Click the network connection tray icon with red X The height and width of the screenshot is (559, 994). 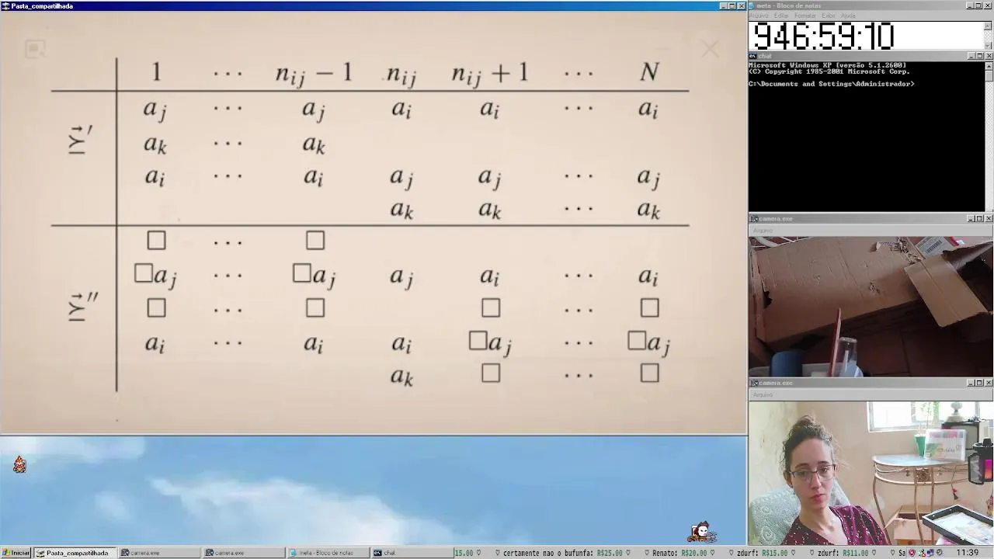click(922, 553)
